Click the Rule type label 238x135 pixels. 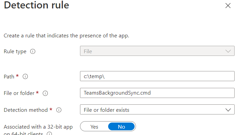[x=15, y=52]
